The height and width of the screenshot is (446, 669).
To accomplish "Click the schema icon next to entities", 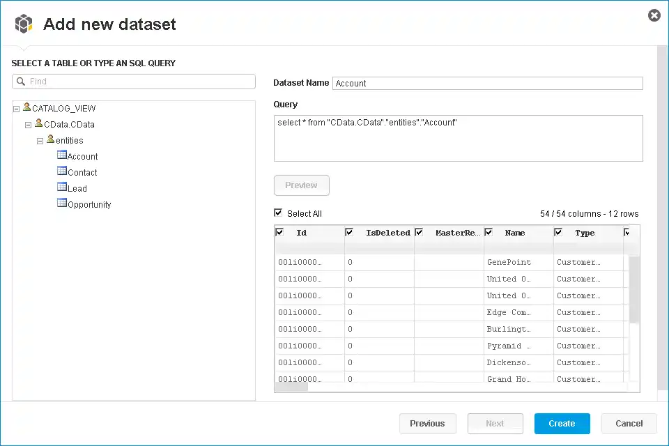I will pos(52,140).
